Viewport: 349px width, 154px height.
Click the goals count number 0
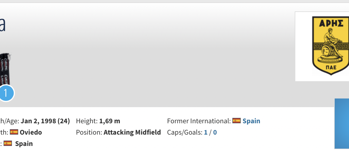215,132
